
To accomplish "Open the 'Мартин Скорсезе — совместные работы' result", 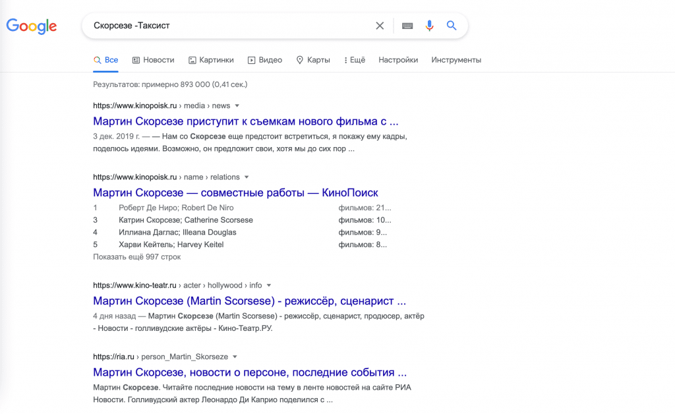I will click(x=235, y=192).
